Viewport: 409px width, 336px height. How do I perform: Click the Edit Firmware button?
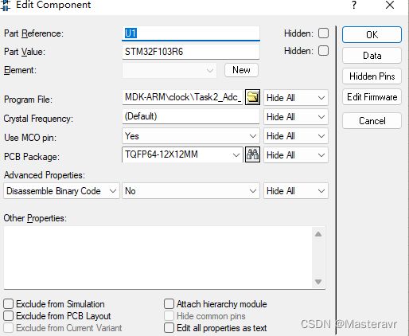tap(372, 97)
